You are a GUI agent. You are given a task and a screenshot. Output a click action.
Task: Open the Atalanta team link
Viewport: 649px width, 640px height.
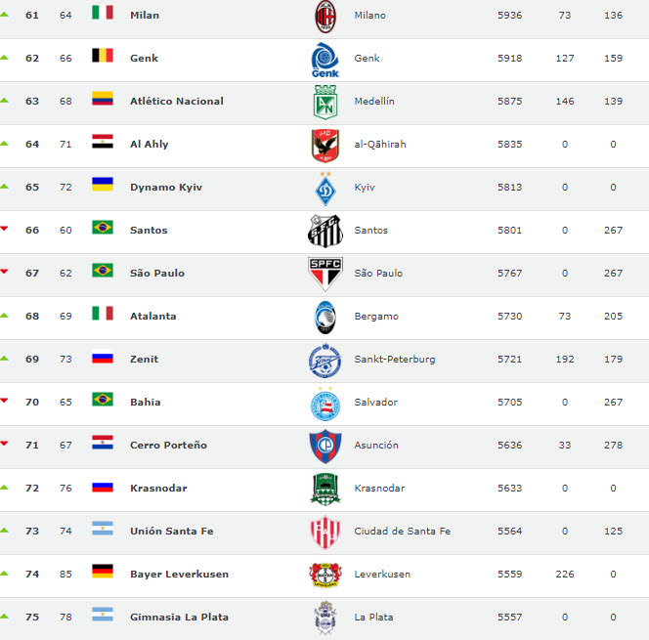tap(151, 317)
